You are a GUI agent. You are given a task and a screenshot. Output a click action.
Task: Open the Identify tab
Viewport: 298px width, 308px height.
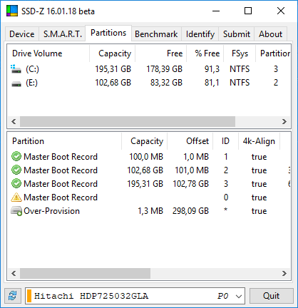(x=200, y=34)
